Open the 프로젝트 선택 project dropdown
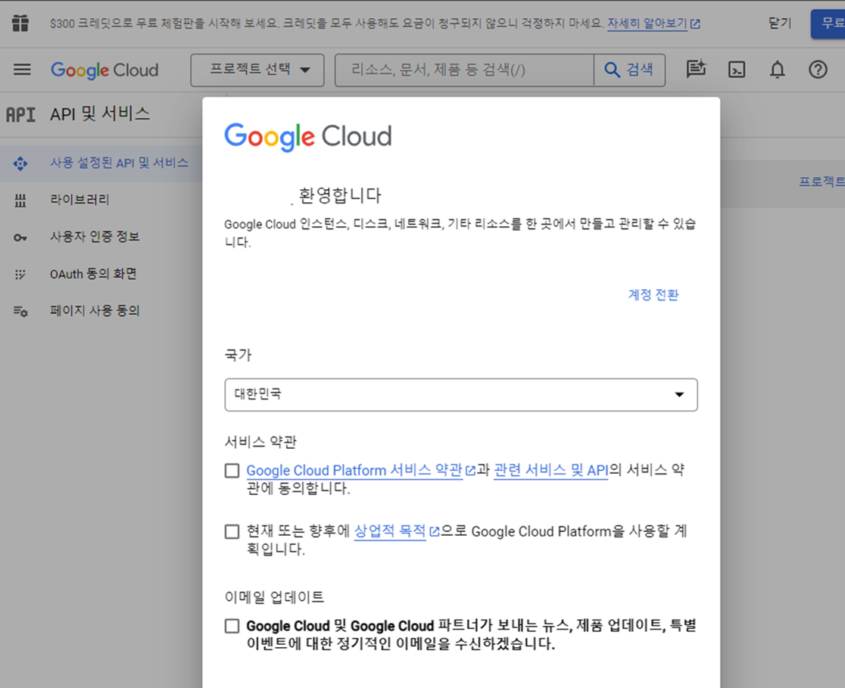Viewport: 845px width, 688px height. coord(257,70)
